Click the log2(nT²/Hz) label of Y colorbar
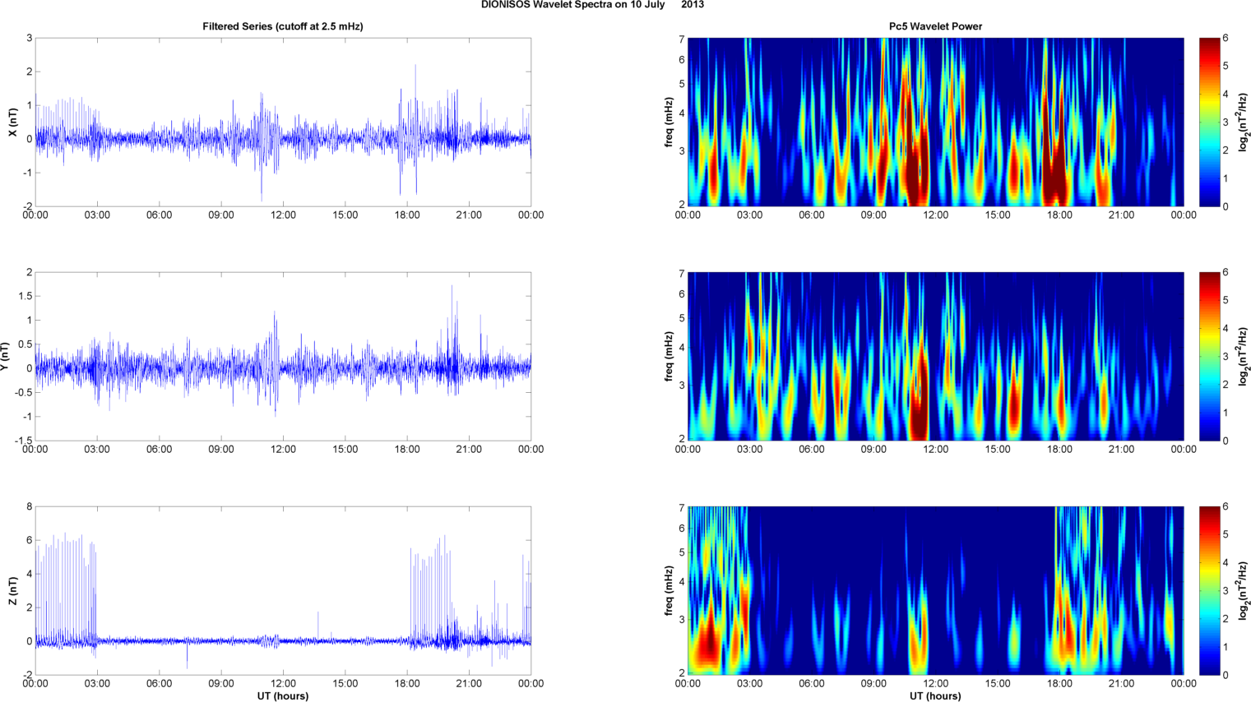 tap(1244, 357)
